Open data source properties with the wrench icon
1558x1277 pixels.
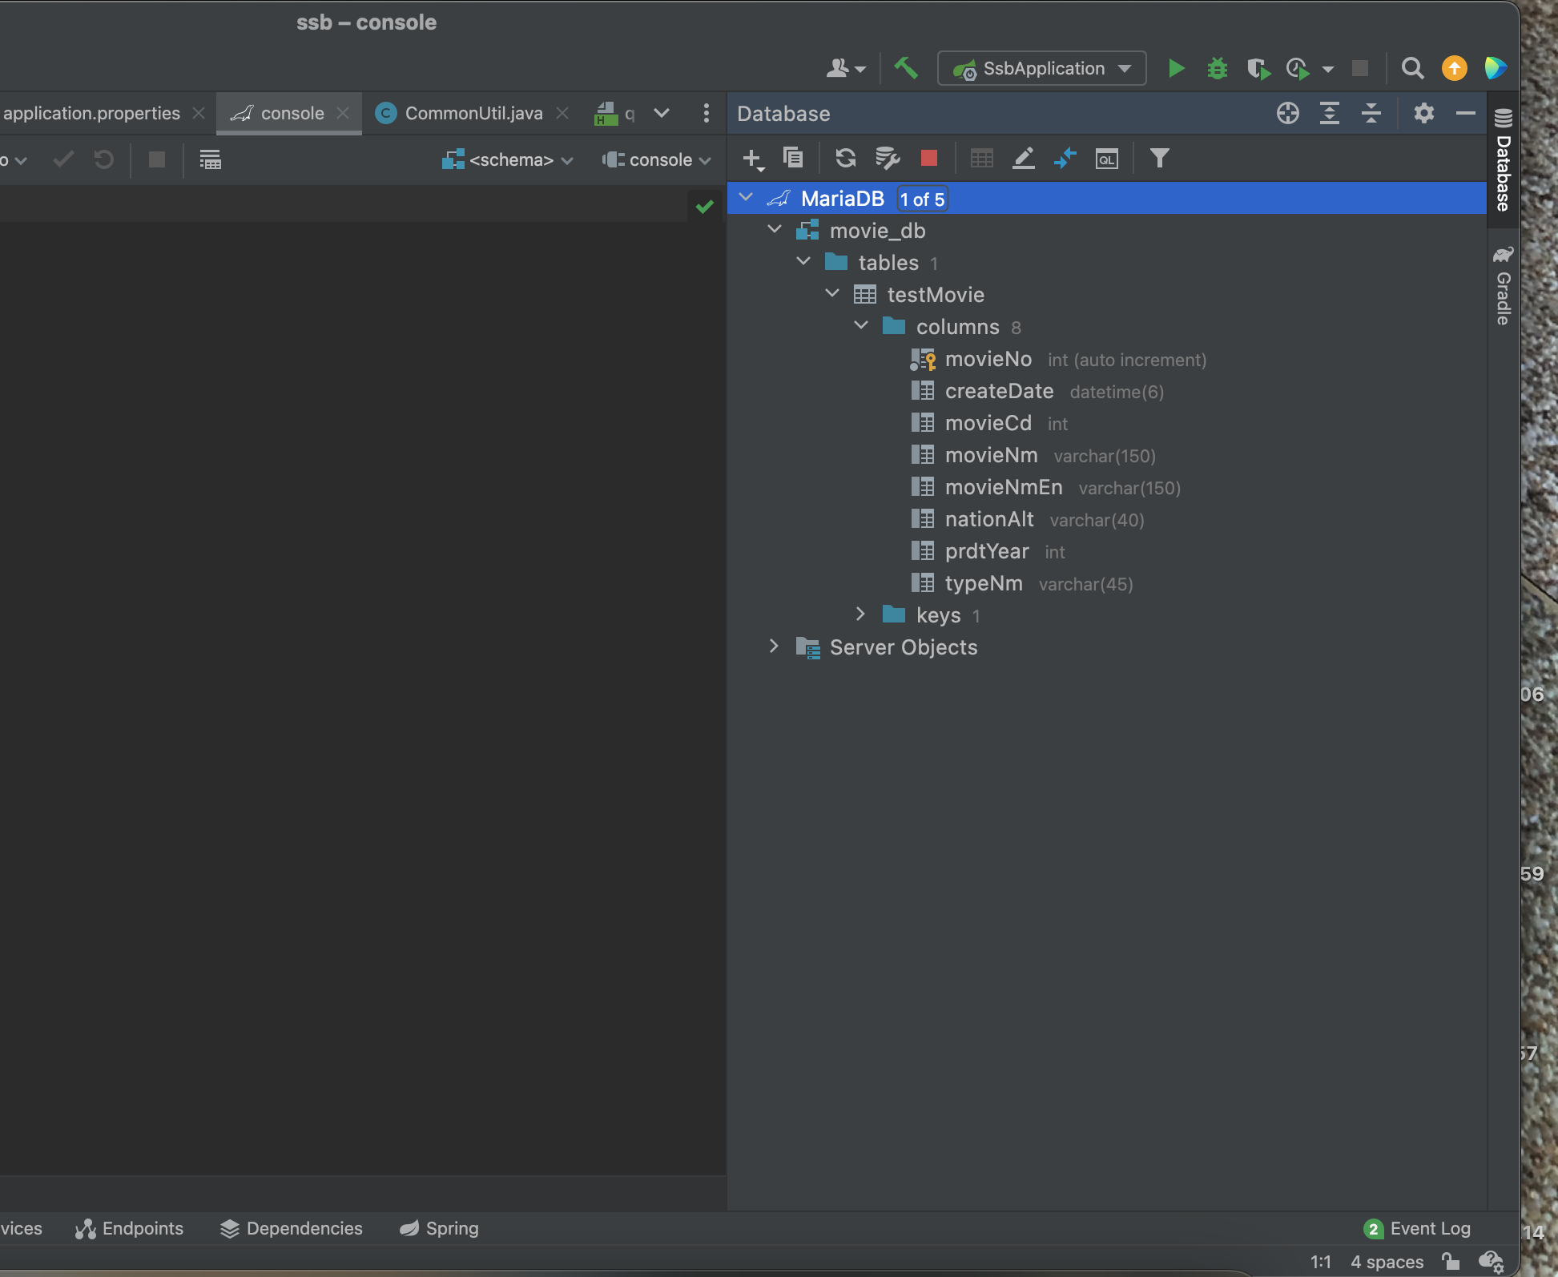887,159
